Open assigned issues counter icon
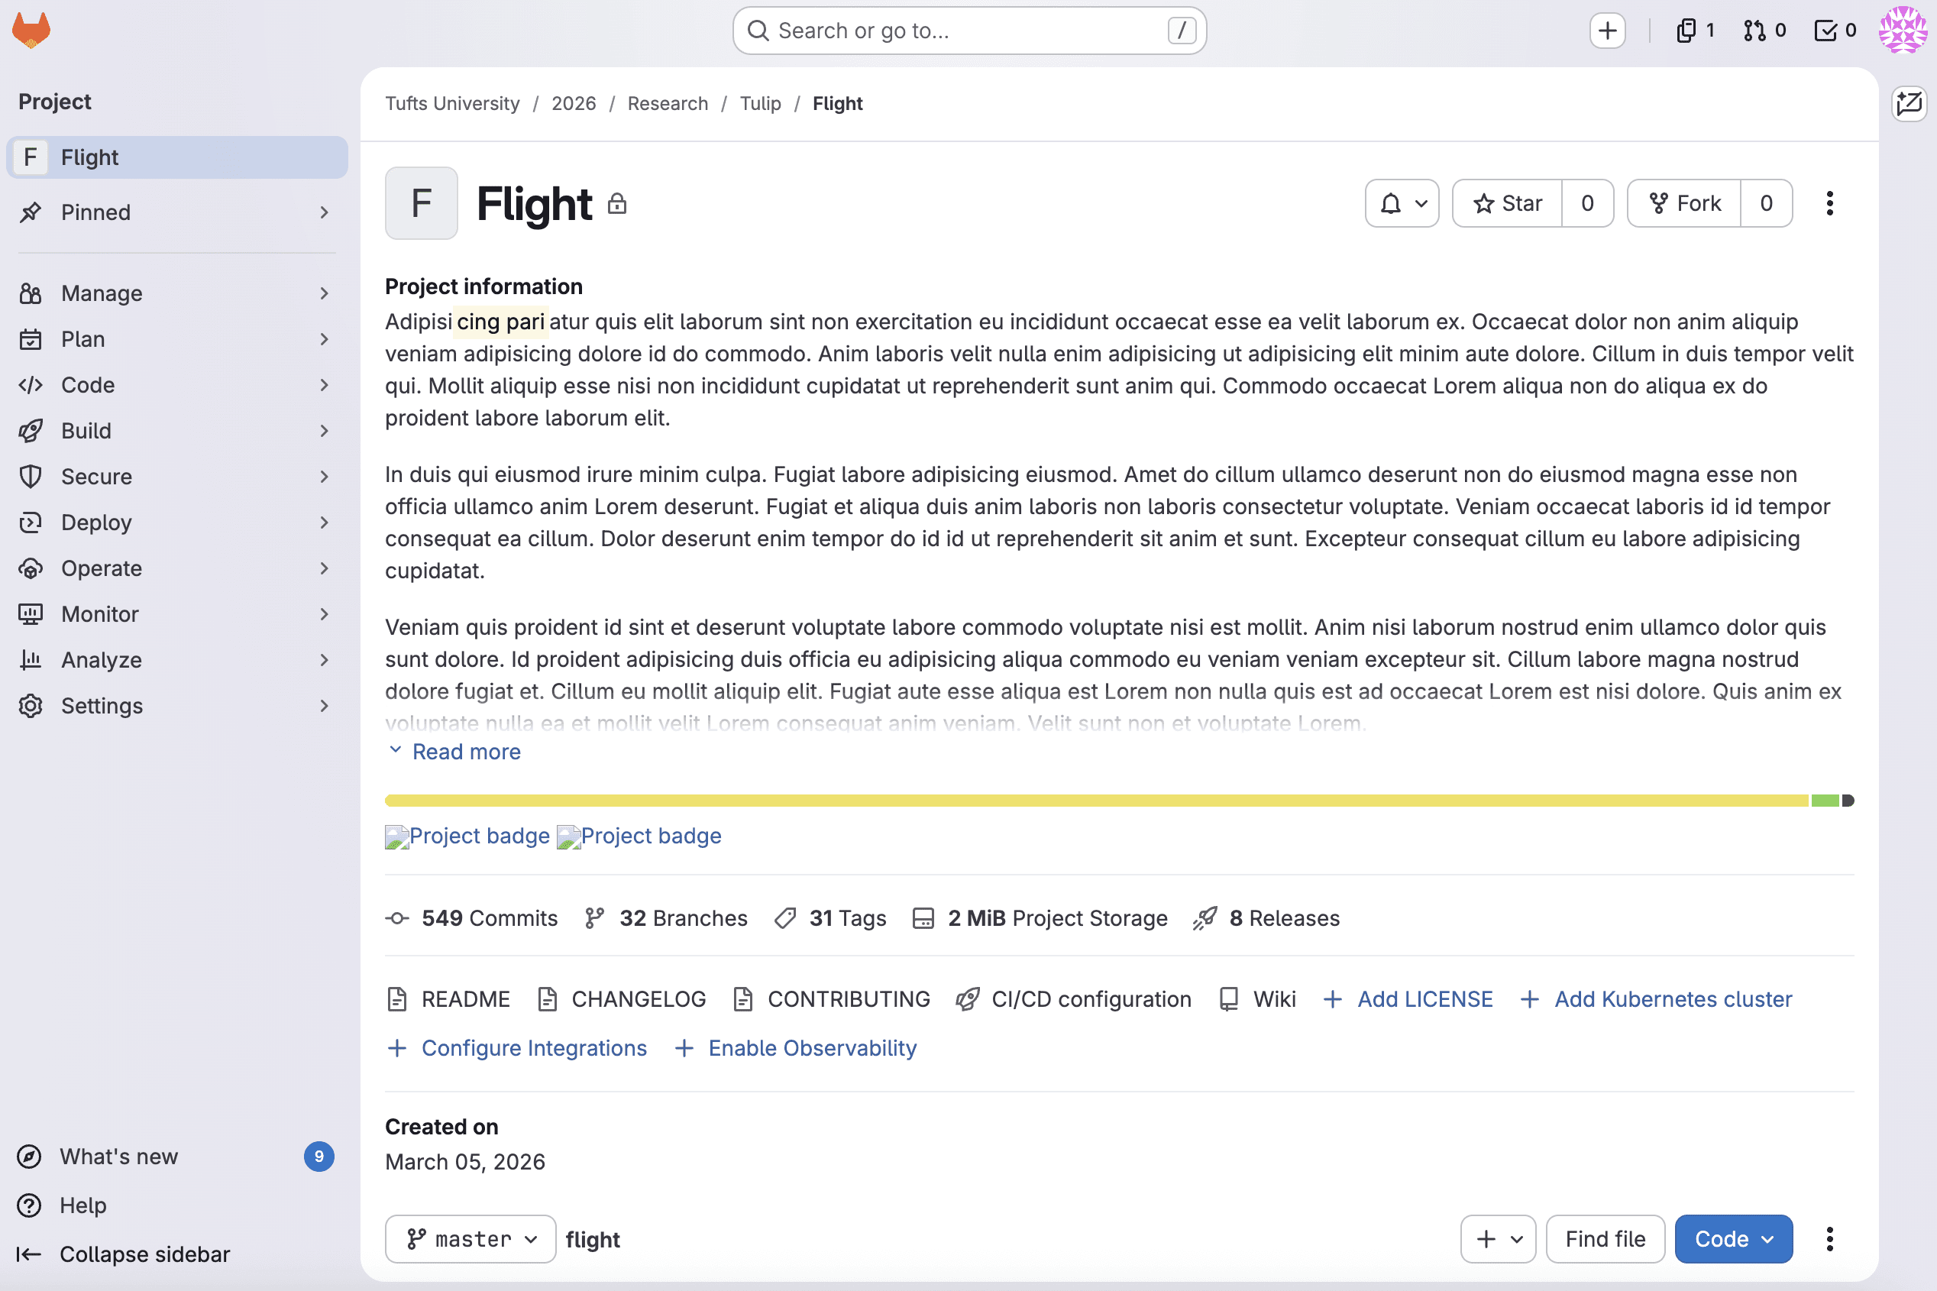 pos(1695,31)
